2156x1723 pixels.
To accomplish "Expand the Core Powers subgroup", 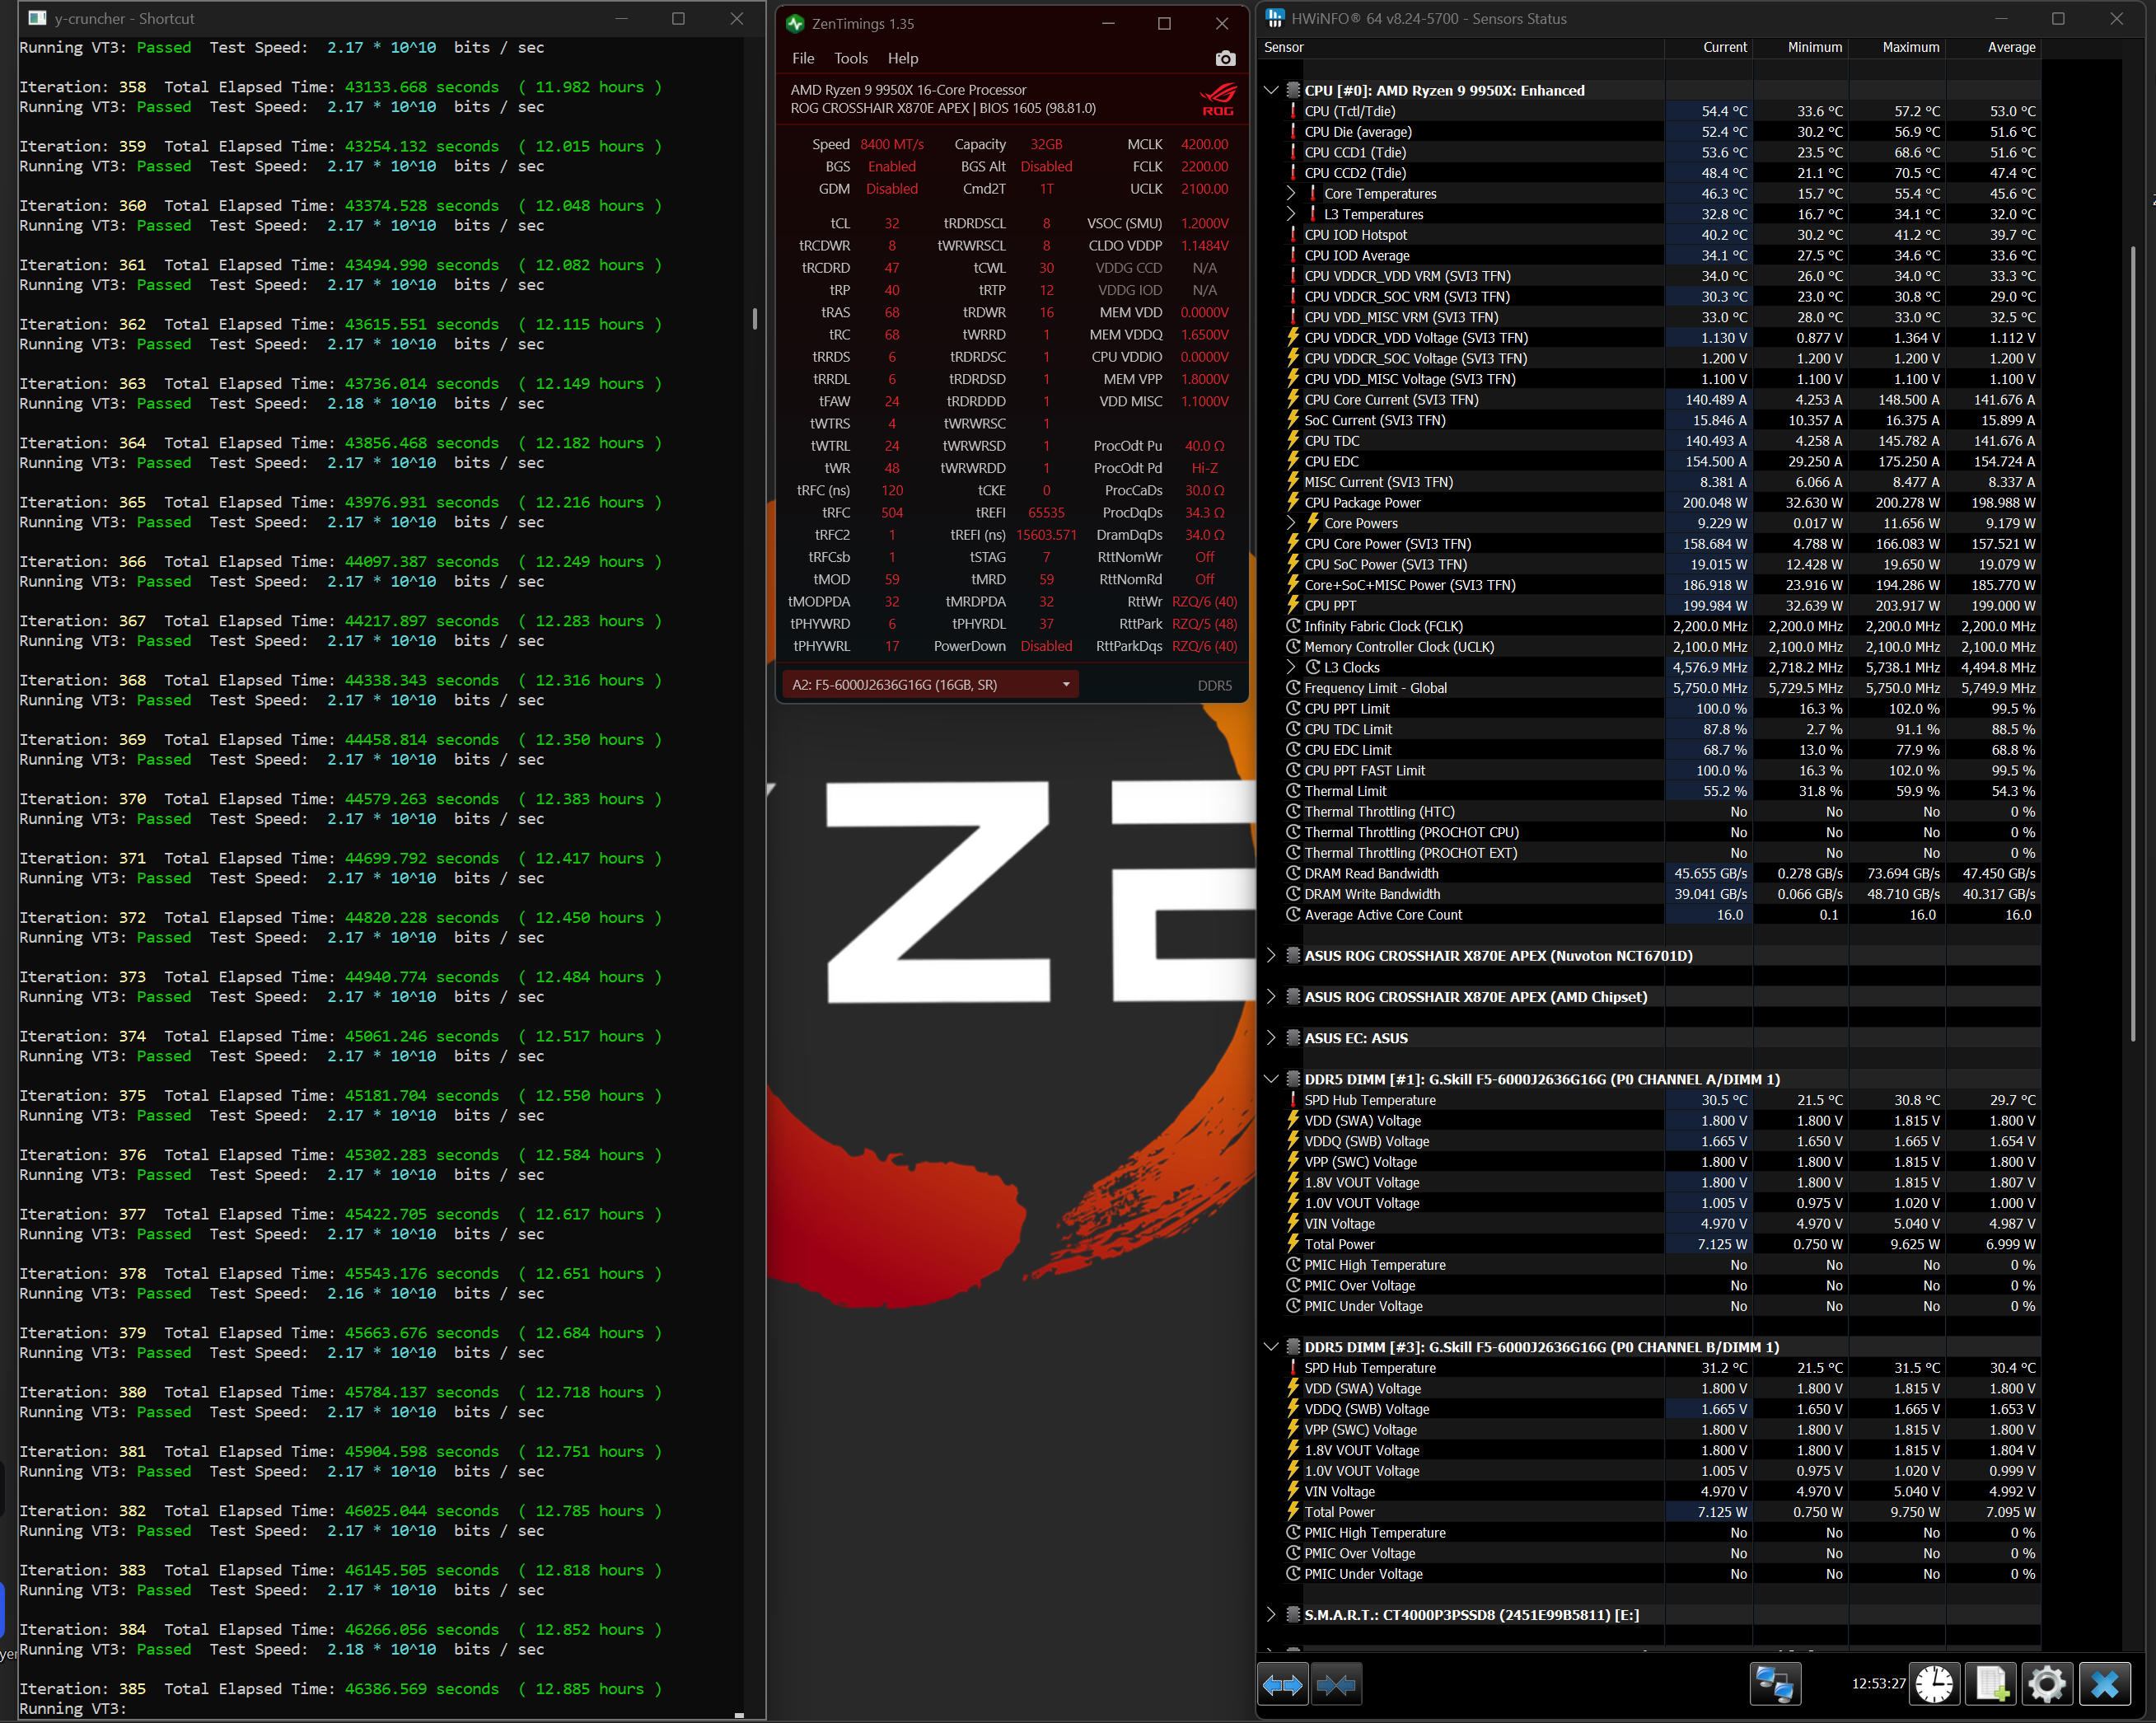I will point(1291,523).
